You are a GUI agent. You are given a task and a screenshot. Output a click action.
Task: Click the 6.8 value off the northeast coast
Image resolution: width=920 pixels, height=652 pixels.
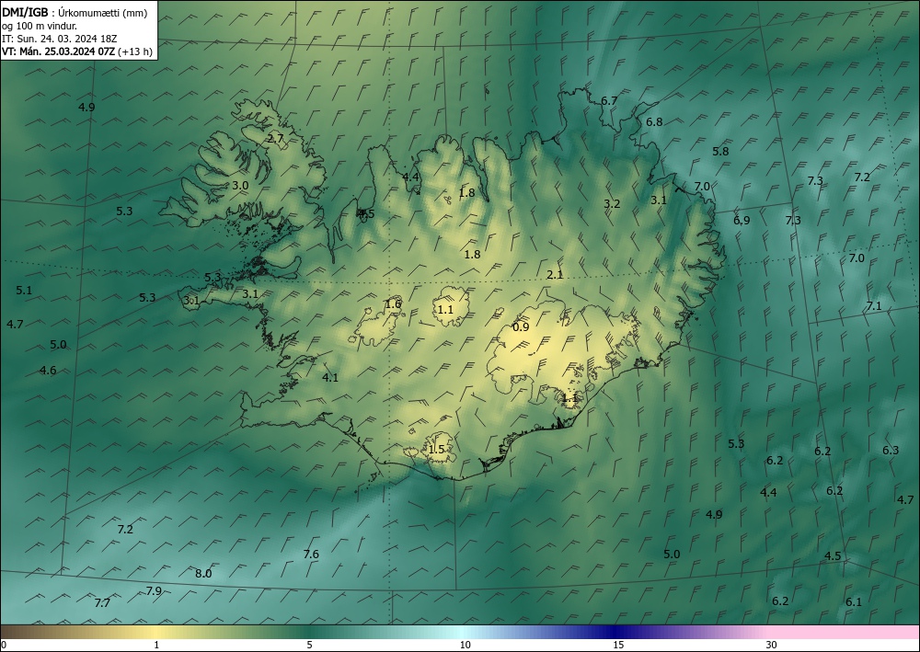pos(654,122)
